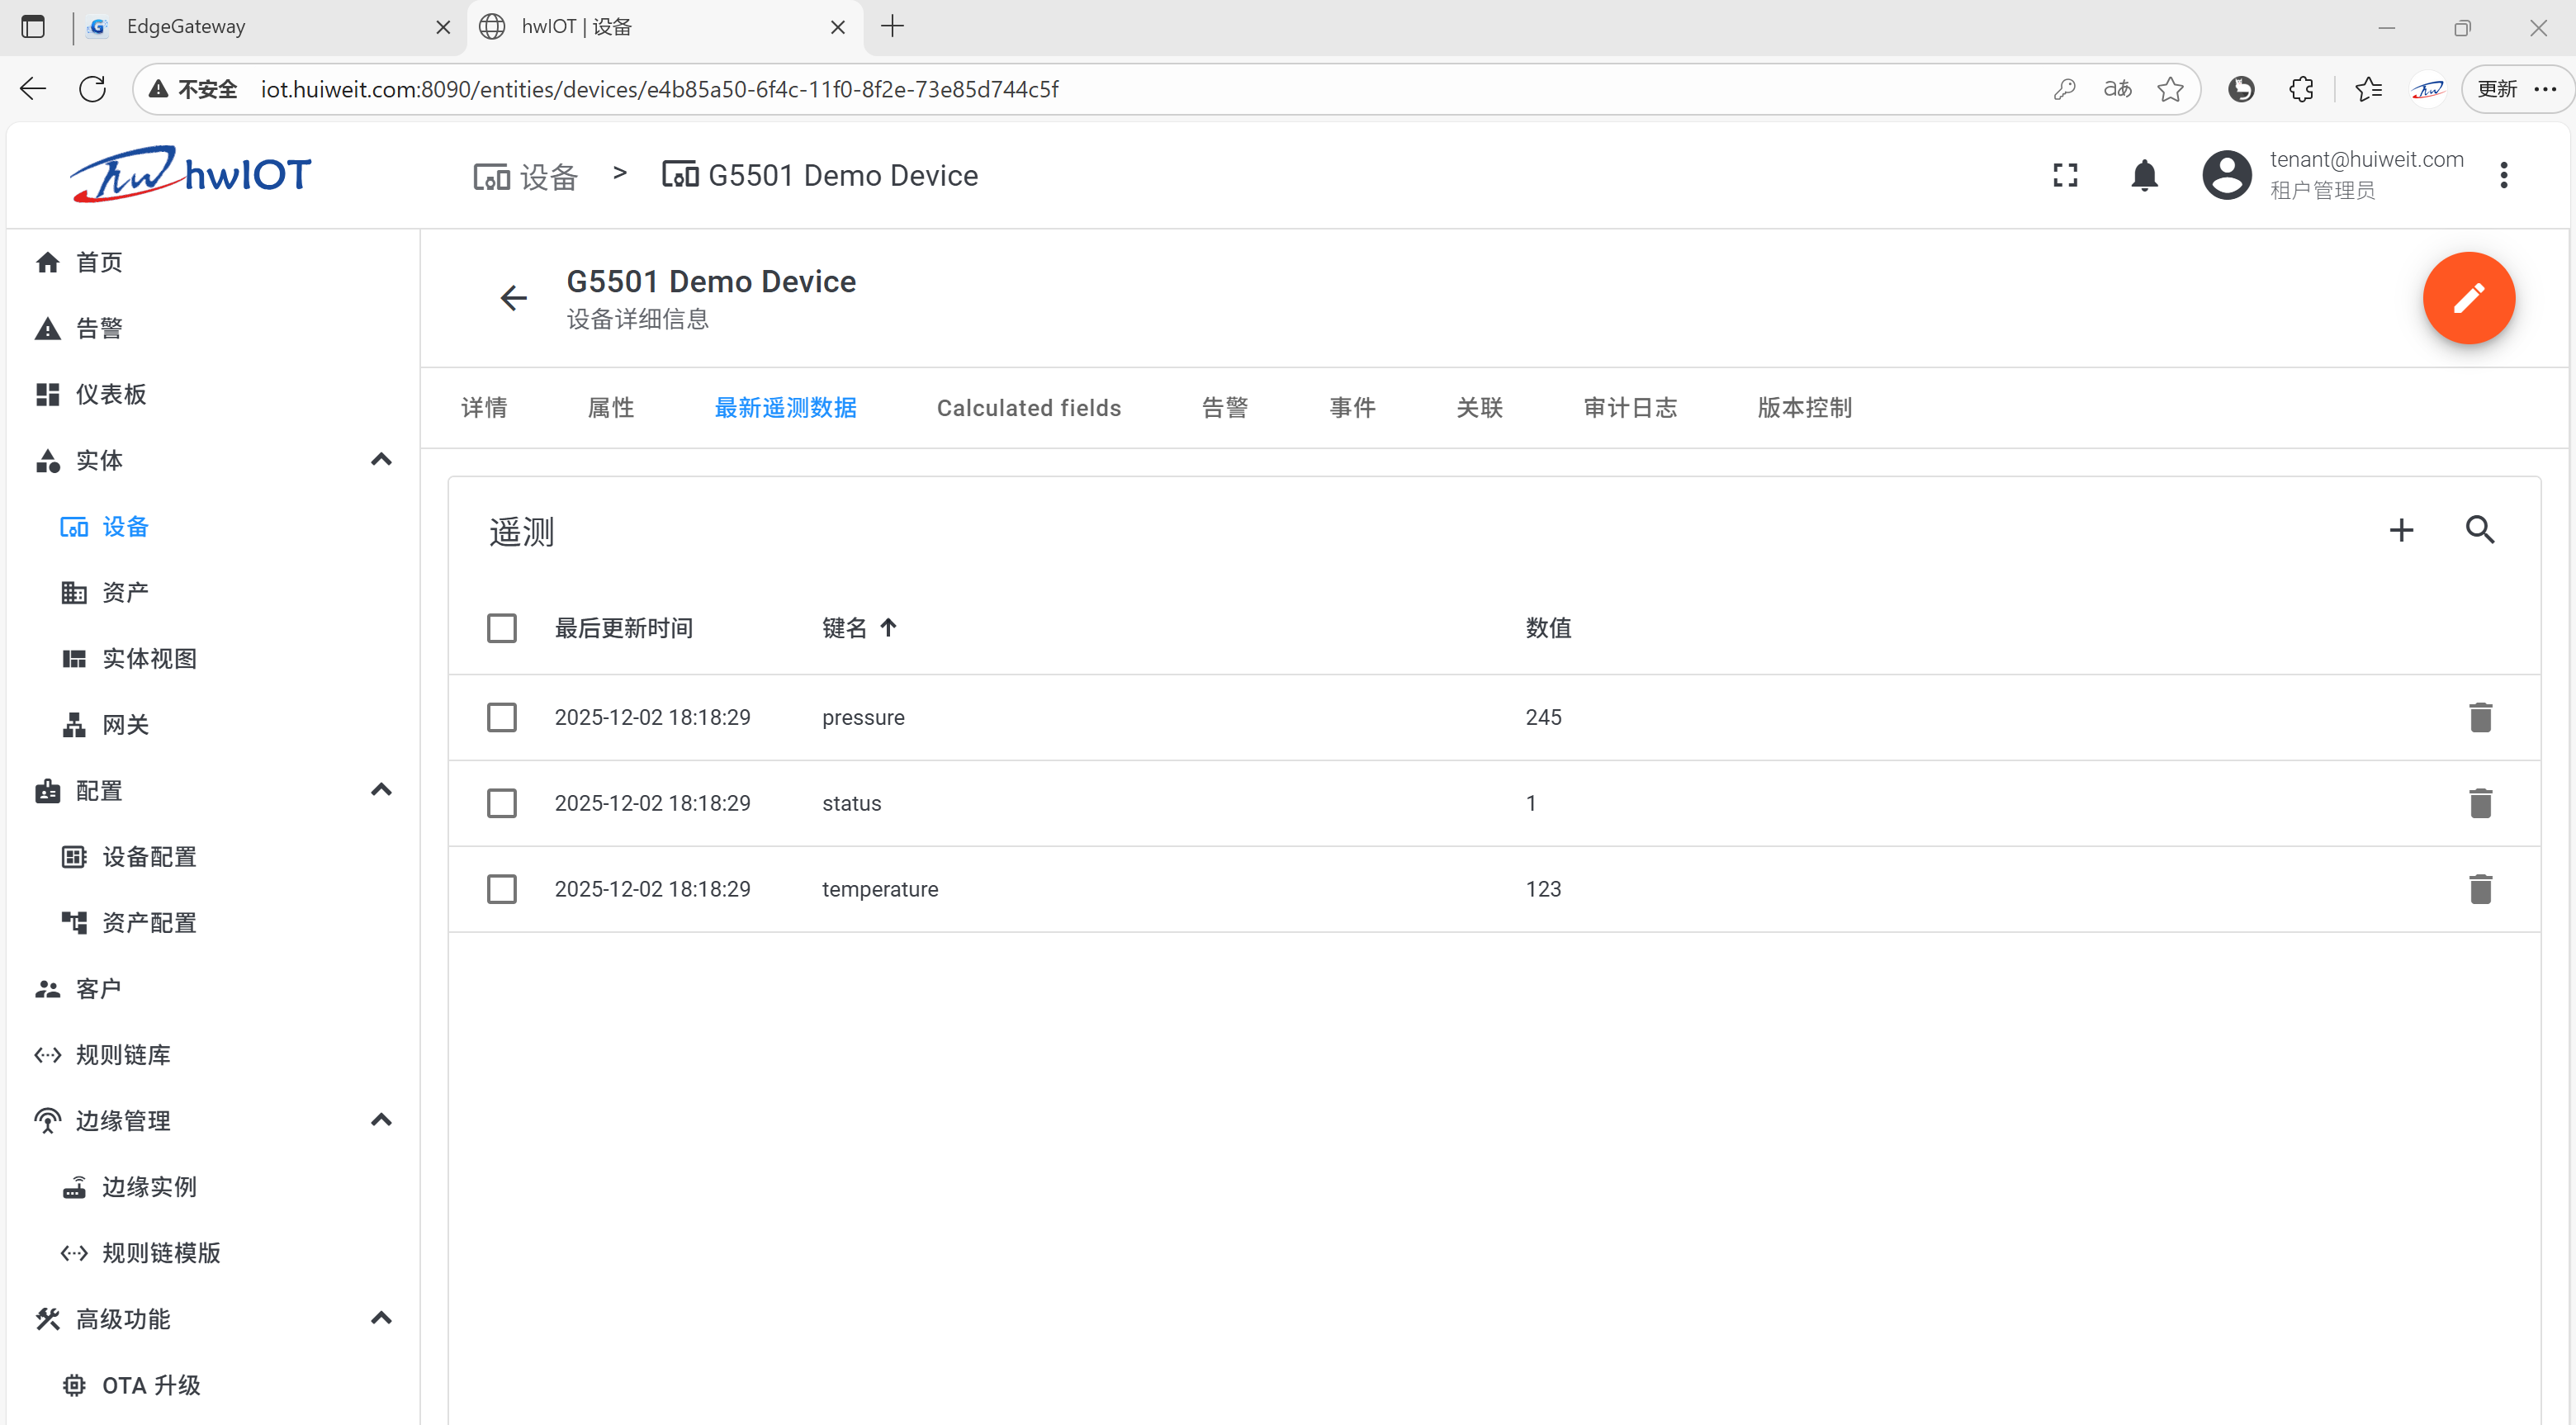Collapse the 边缘管理 menu section
Image resolution: width=2576 pixels, height=1425 pixels.
point(380,1120)
